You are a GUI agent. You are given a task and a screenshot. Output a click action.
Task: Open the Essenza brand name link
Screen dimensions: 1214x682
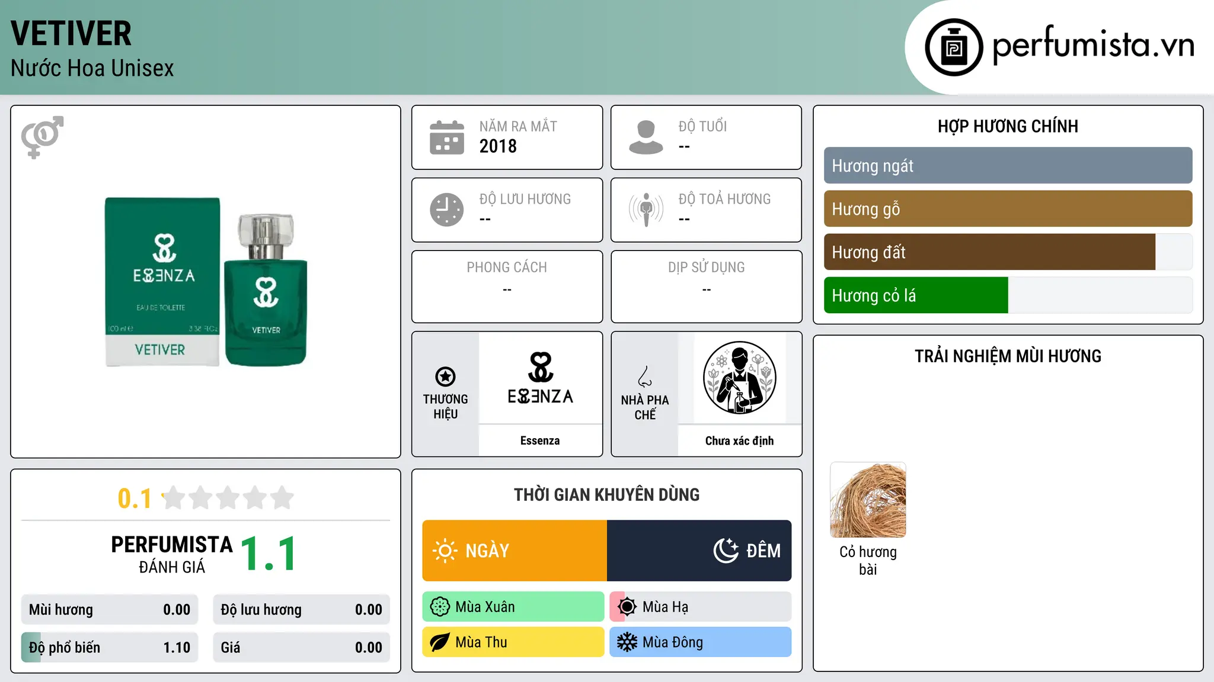(x=540, y=440)
